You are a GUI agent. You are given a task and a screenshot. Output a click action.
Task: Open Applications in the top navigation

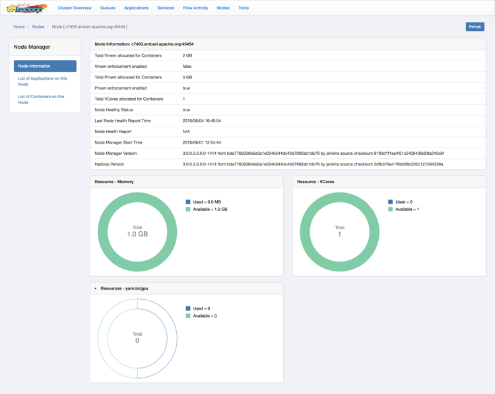pos(136,8)
